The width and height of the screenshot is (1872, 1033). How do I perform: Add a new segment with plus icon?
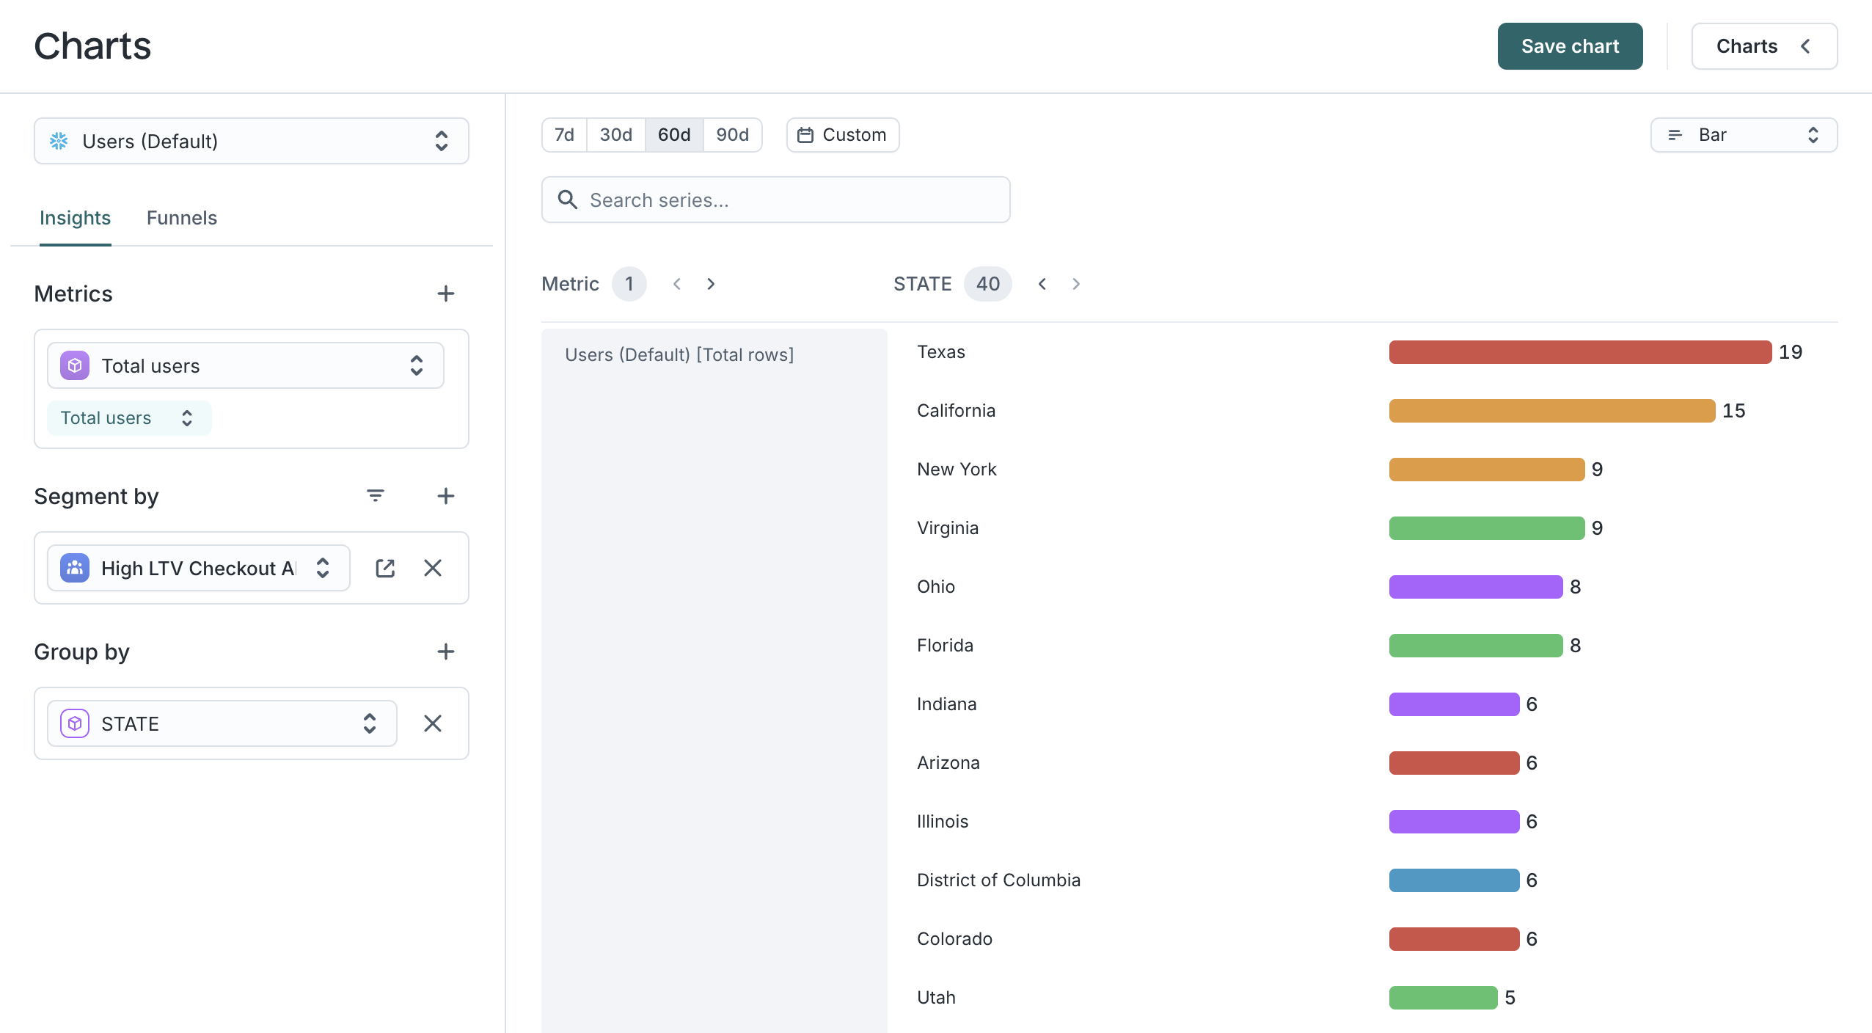[445, 496]
